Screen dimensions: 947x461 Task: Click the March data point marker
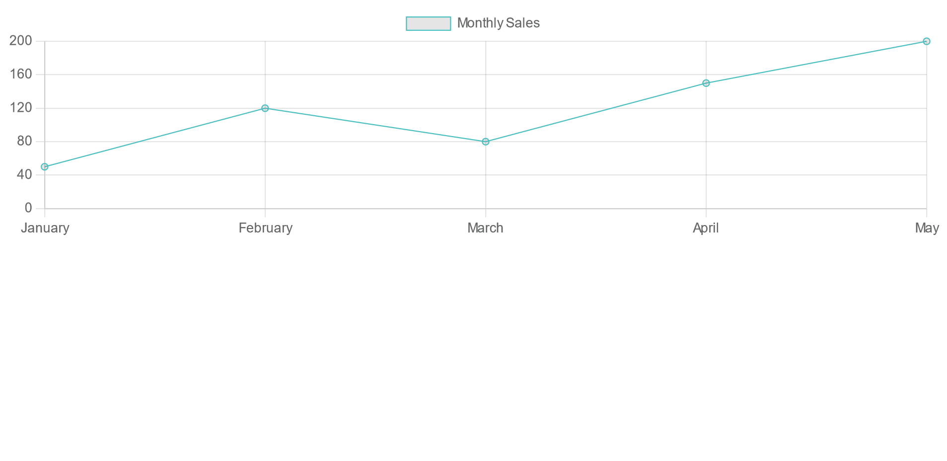pyautogui.click(x=486, y=142)
